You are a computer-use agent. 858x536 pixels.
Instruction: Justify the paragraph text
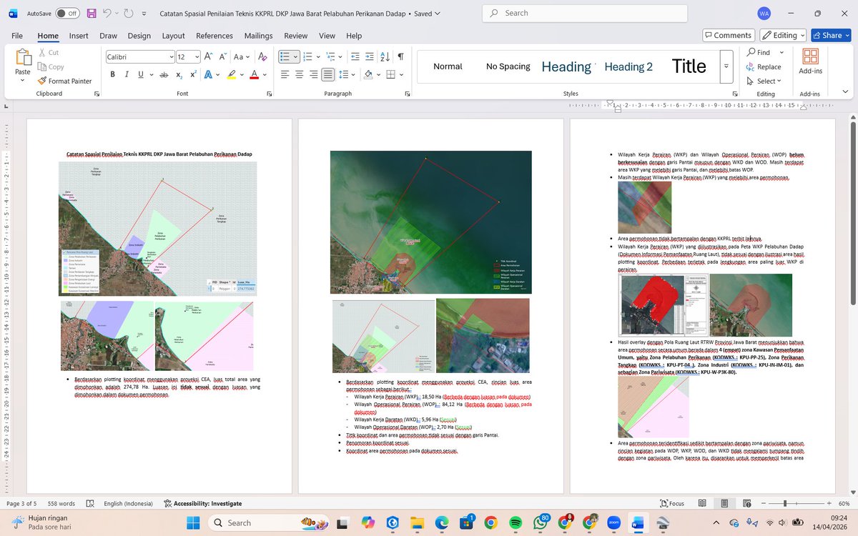327,74
